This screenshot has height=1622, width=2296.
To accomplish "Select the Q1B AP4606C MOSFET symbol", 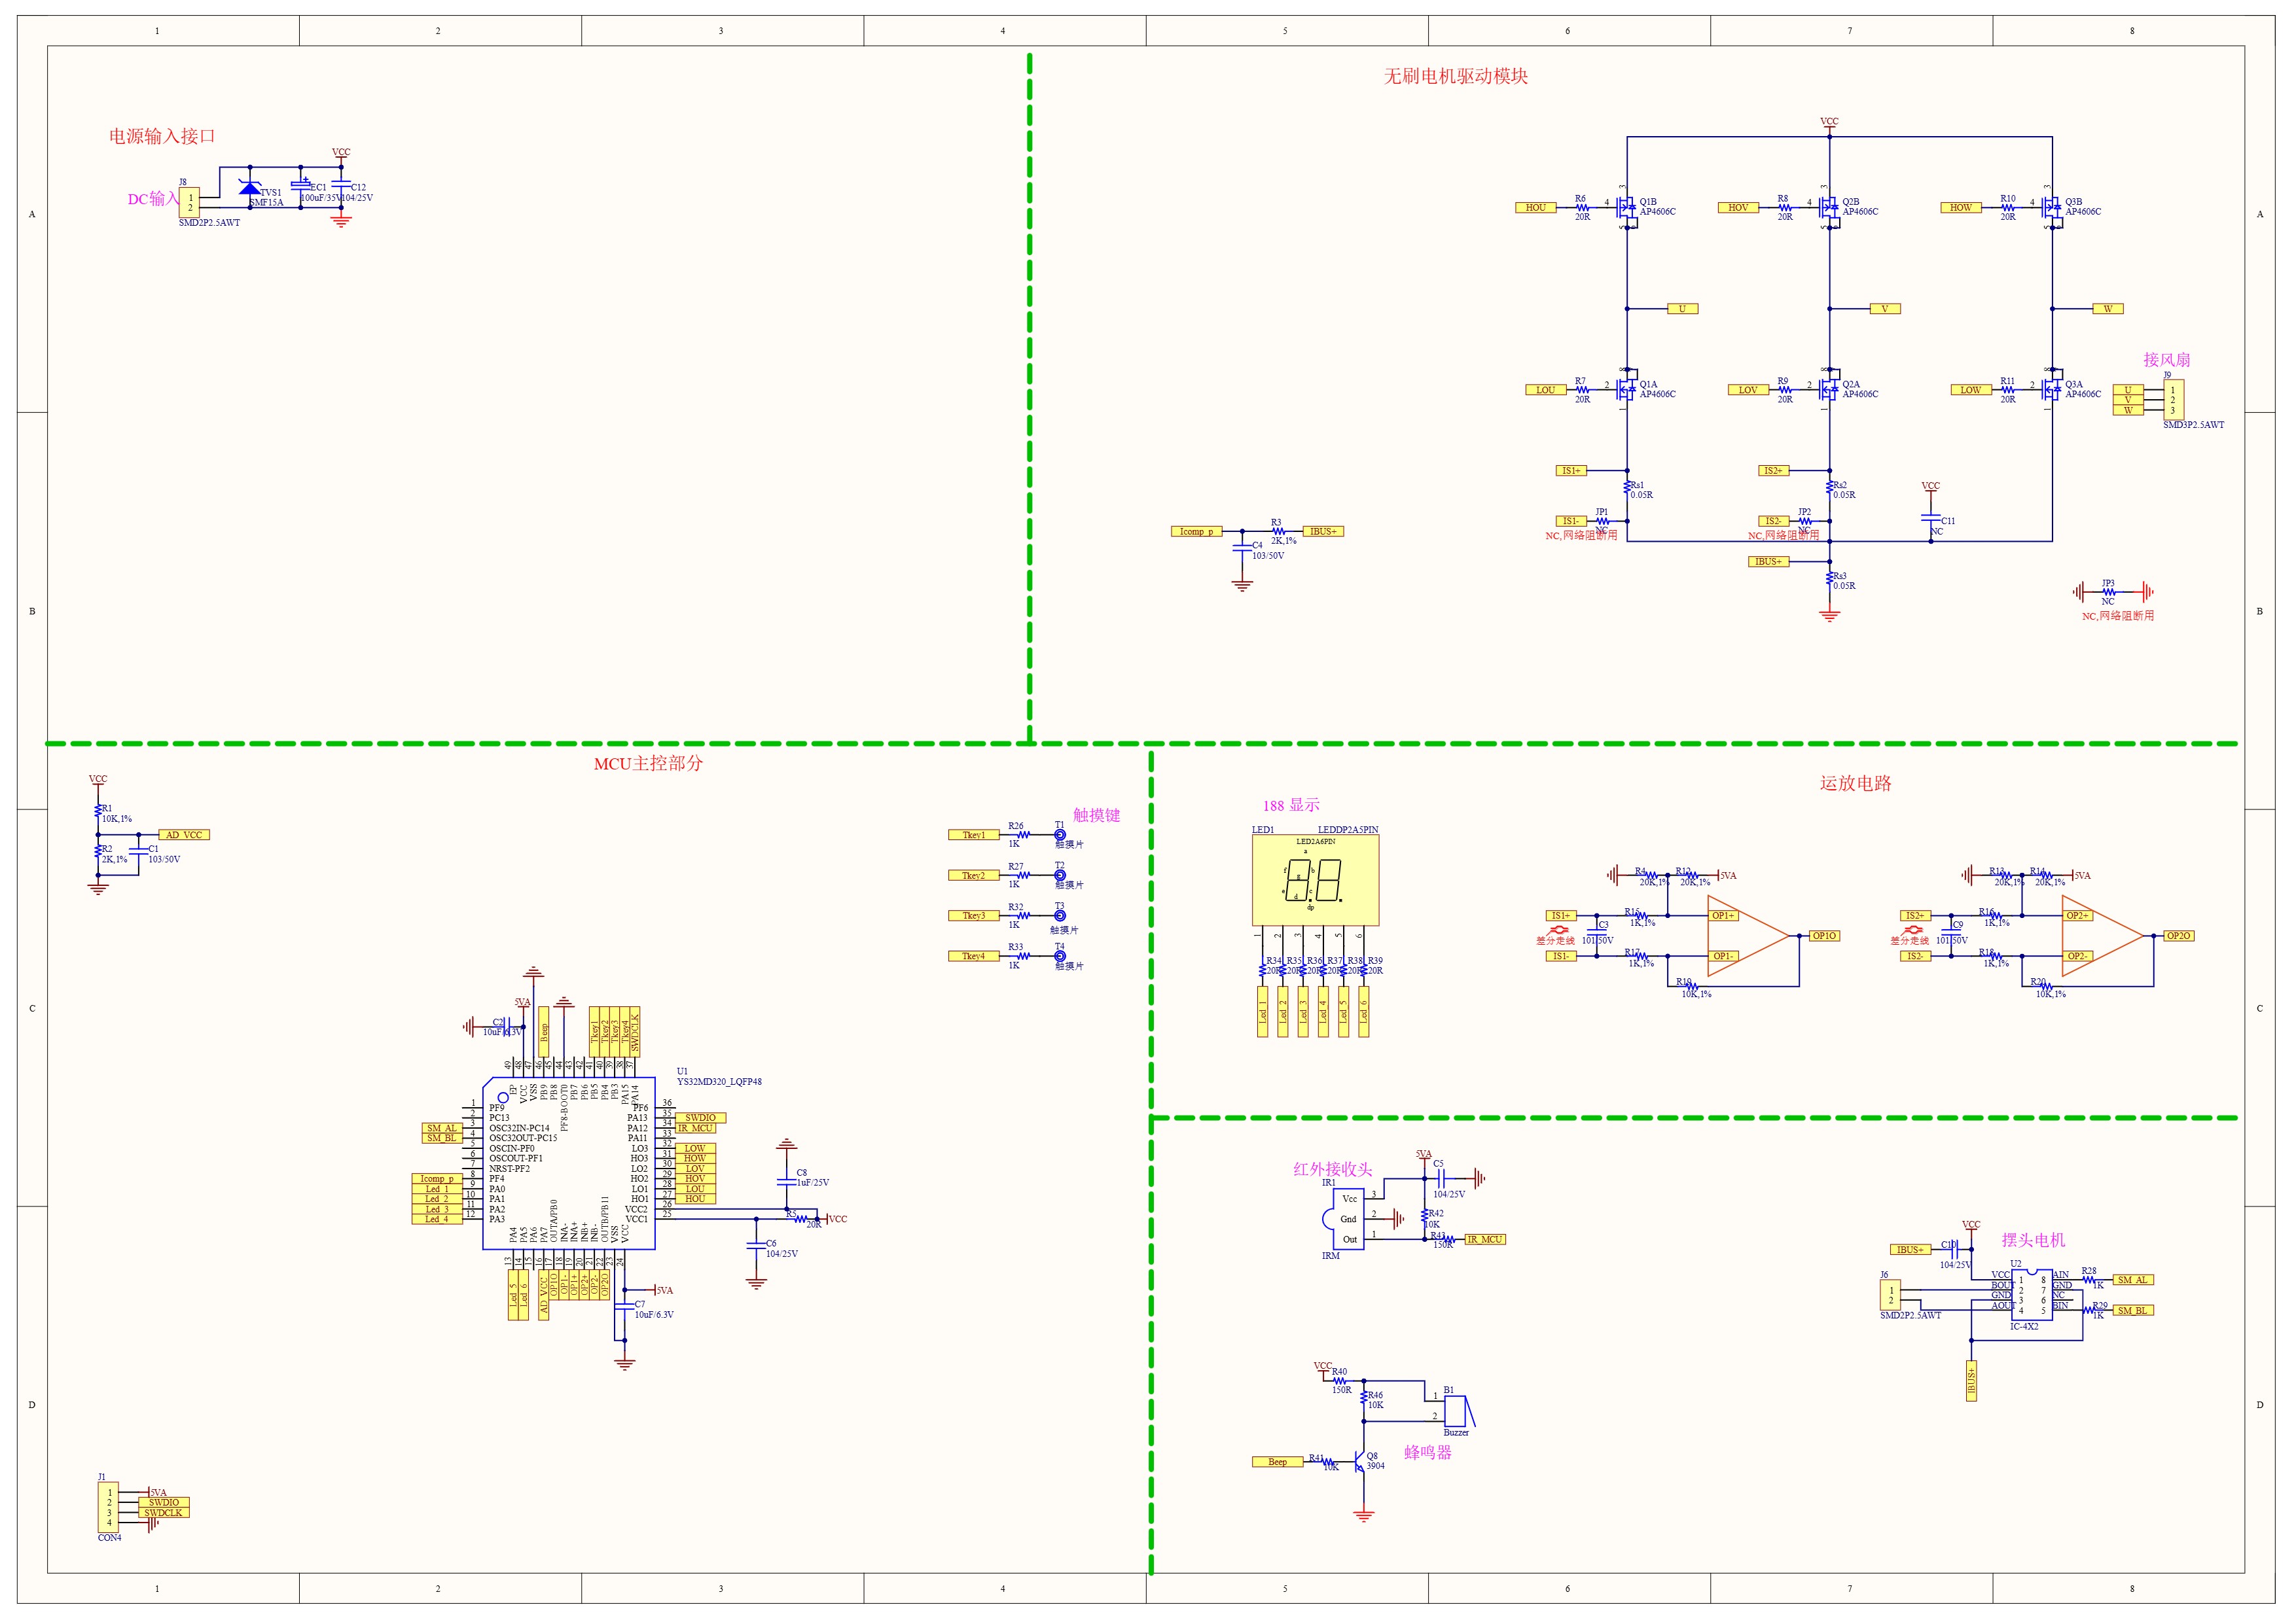I will (x=1628, y=208).
